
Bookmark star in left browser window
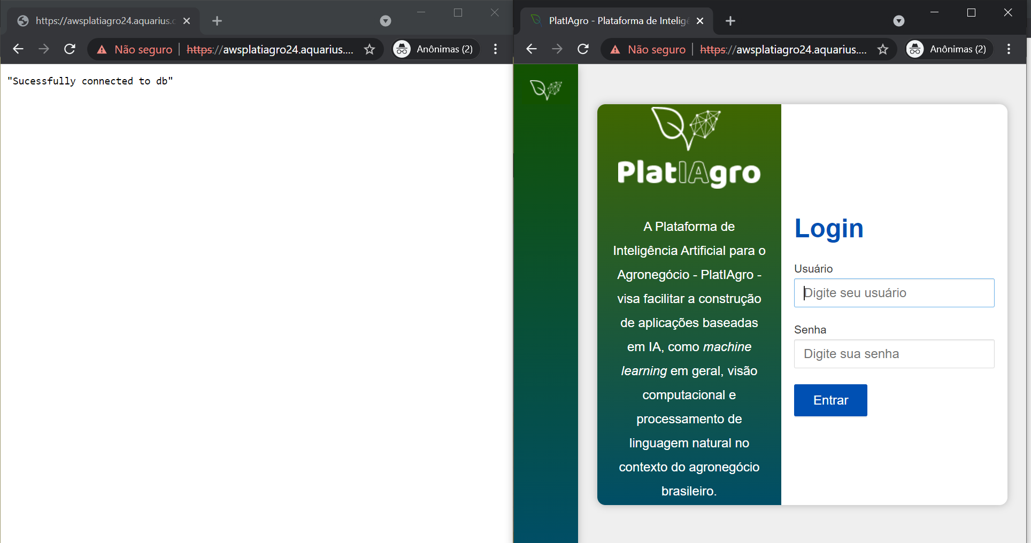(x=370, y=49)
